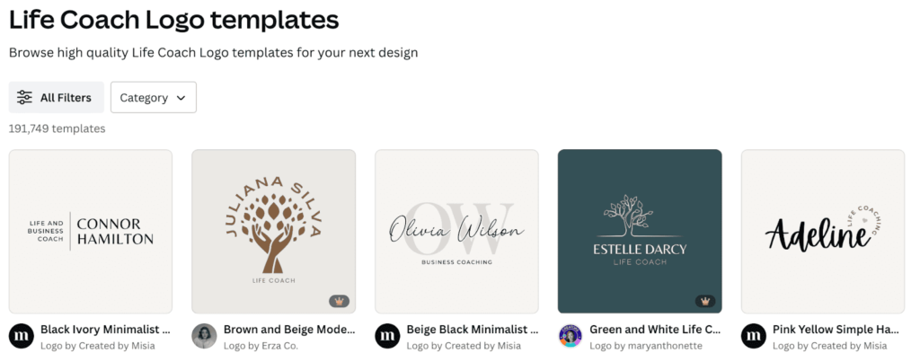Open the Brown and Beige Mode title link
This screenshot has height=362, width=920.
[x=289, y=330]
